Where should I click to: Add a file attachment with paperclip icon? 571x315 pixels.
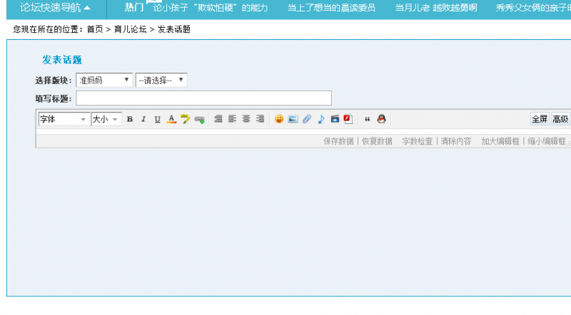pos(307,119)
